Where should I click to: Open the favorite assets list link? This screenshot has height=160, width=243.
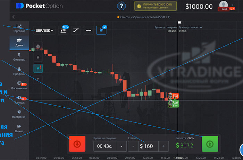pyautogui.click(x=144, y=17)
